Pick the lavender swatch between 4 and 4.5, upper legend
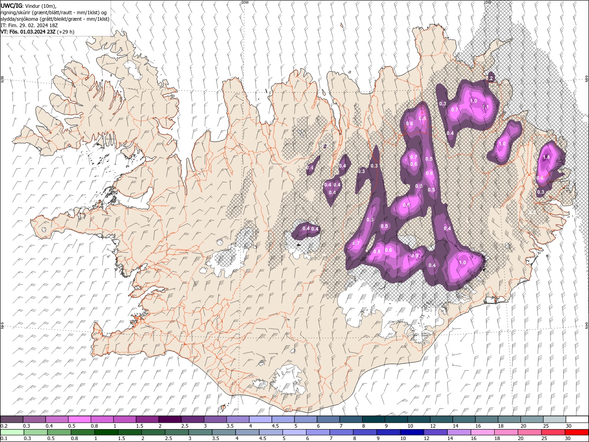589x442 pixels. [260, 419]
